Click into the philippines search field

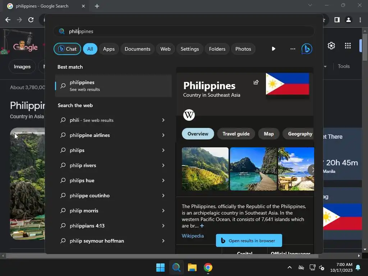pyautogui.click(x=184, y=31)
